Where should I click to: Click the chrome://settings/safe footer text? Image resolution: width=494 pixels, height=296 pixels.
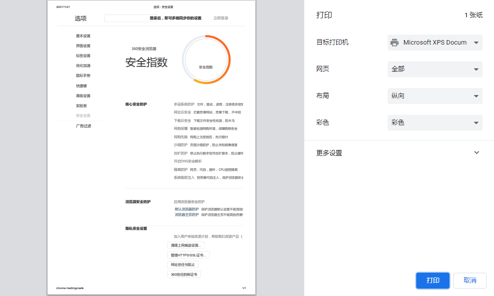tap(70, 288)
